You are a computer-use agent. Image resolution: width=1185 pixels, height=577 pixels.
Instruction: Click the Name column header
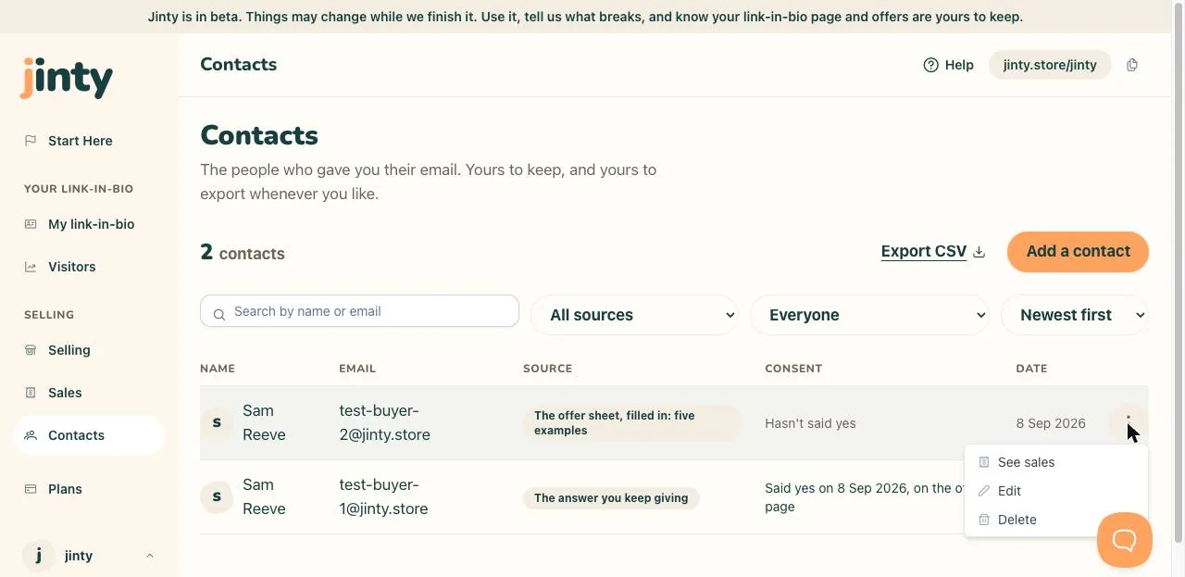coord(218,369)
